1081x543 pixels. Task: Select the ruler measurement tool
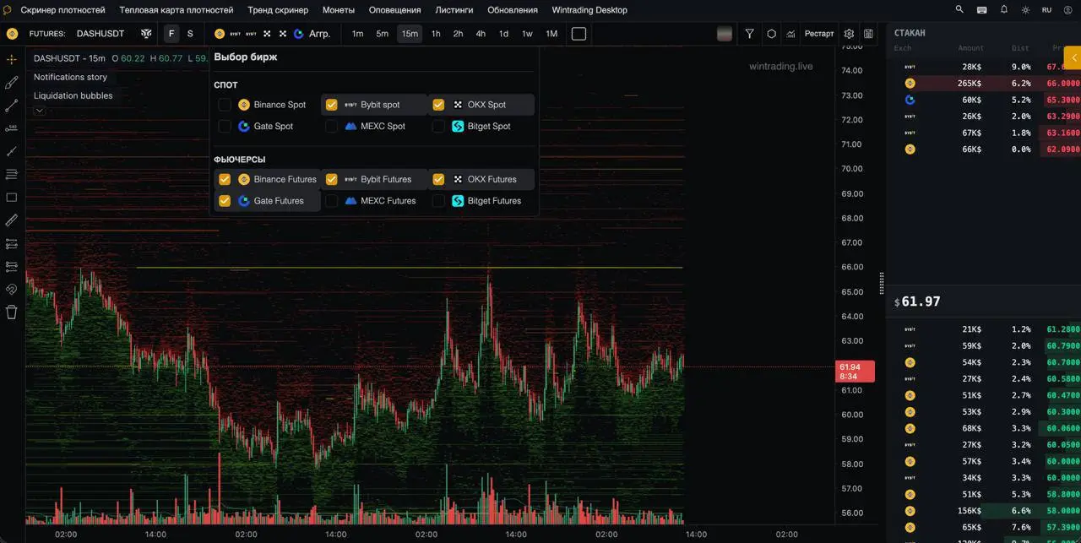tap(12, 220)
